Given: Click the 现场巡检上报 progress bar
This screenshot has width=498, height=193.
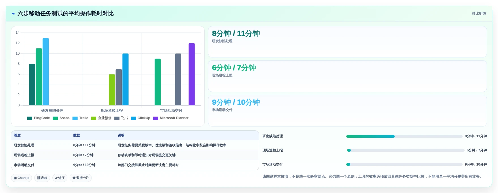Looking at the screenshot, I should pyautogui.click(x=406, y=150).
